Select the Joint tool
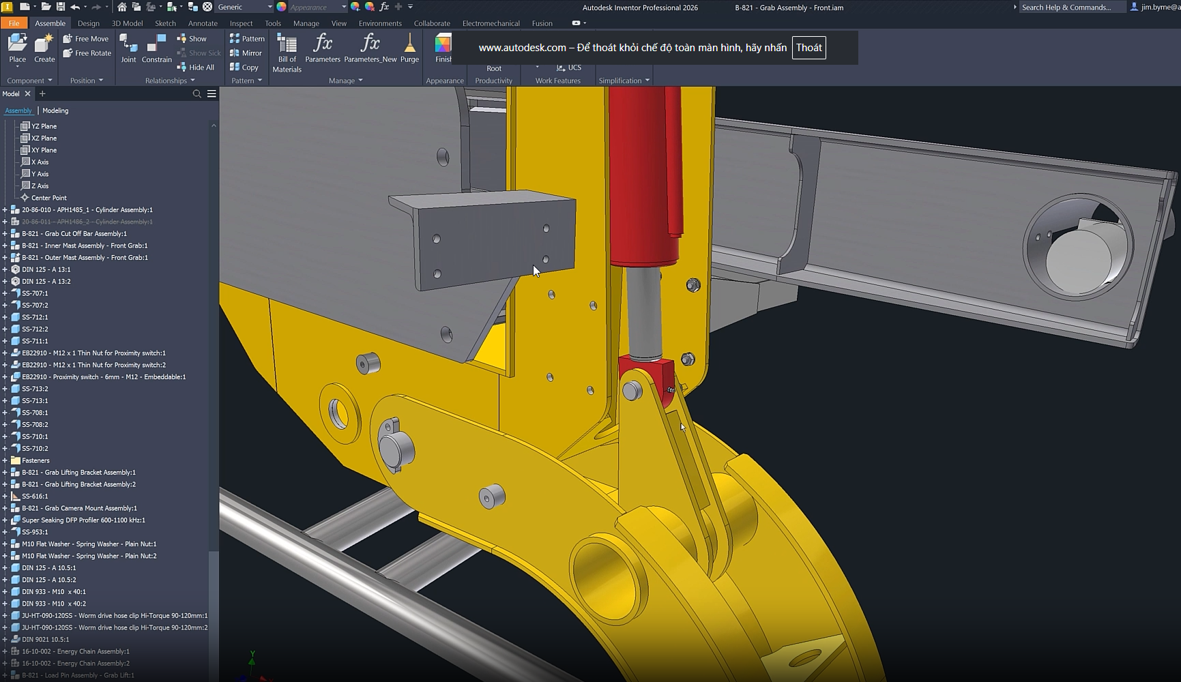Image resolution: width=1181 pixels, height=682 pixels. pyautogui.click(x=128, y=48)
